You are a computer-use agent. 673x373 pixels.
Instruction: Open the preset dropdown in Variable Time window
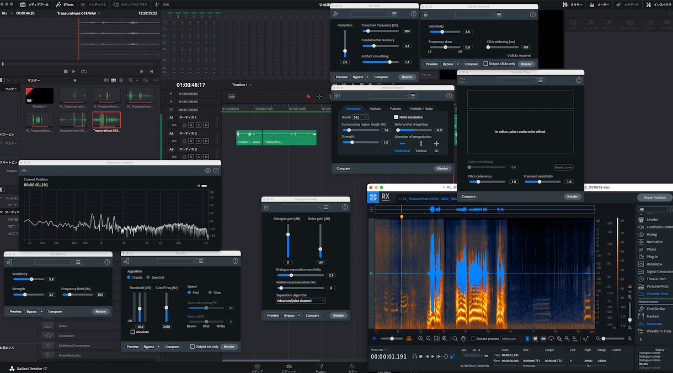(516, 80)
